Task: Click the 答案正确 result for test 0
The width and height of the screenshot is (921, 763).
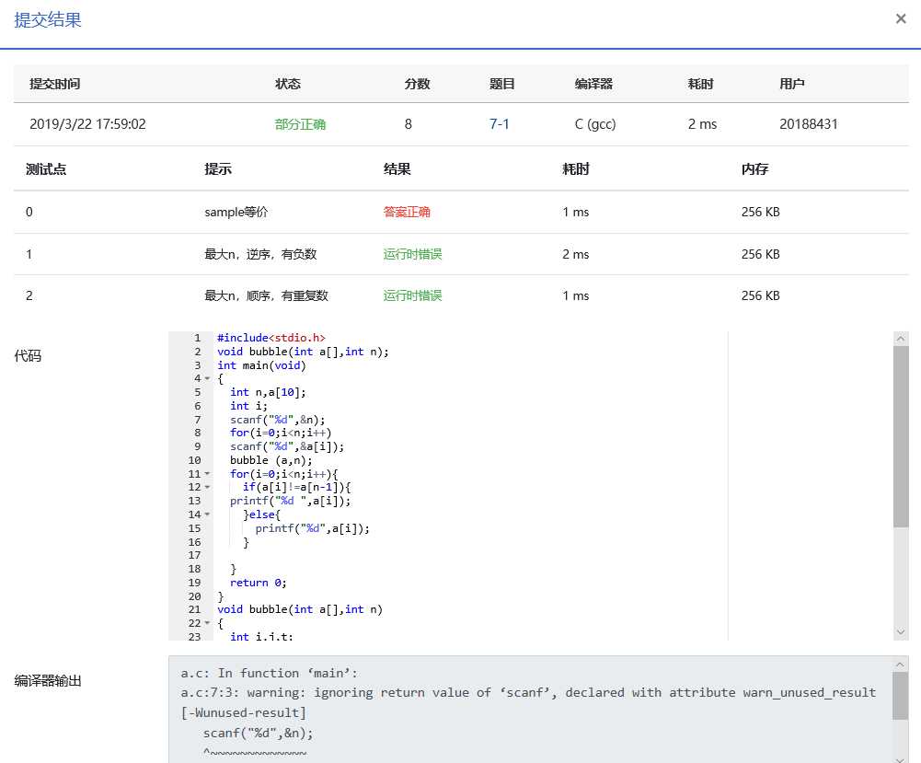Action: pos(407,212)
